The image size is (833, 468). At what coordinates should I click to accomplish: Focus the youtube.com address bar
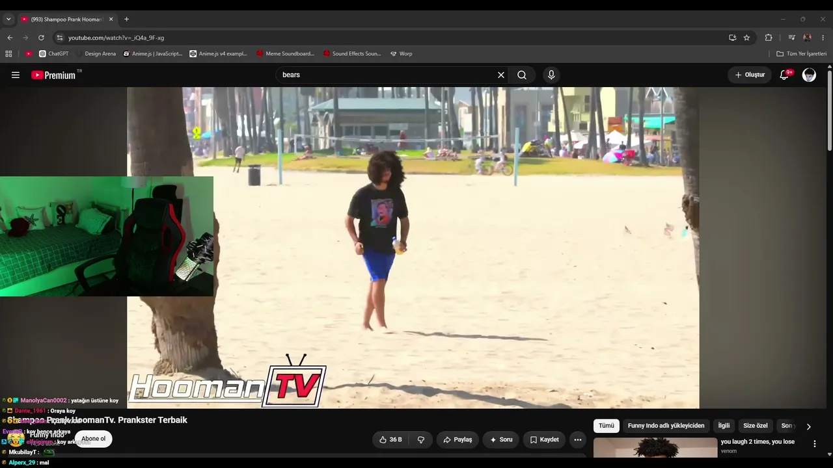point(390,38)
